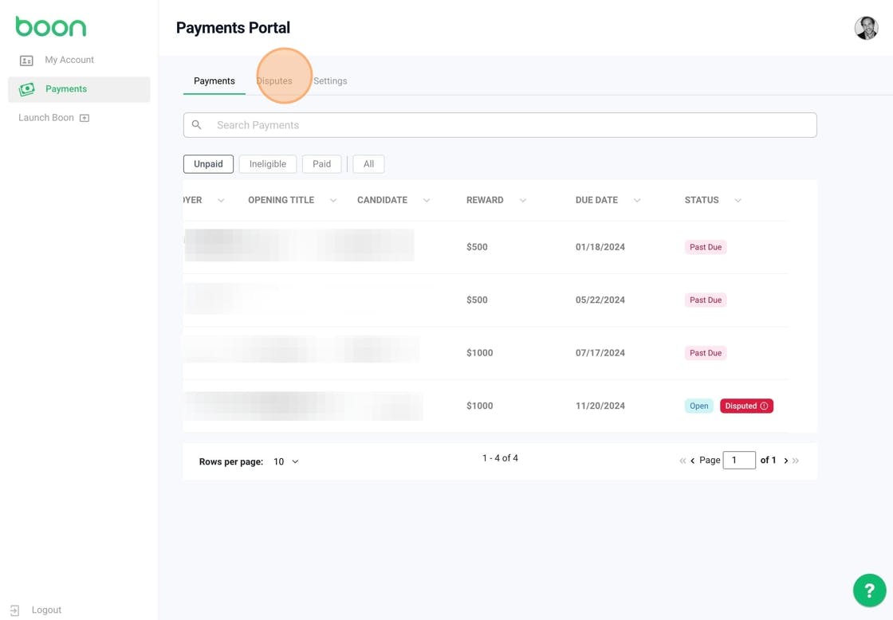Open Rows per page dropdown
Screen dimensions: 893x620
[x=286, y=461]
